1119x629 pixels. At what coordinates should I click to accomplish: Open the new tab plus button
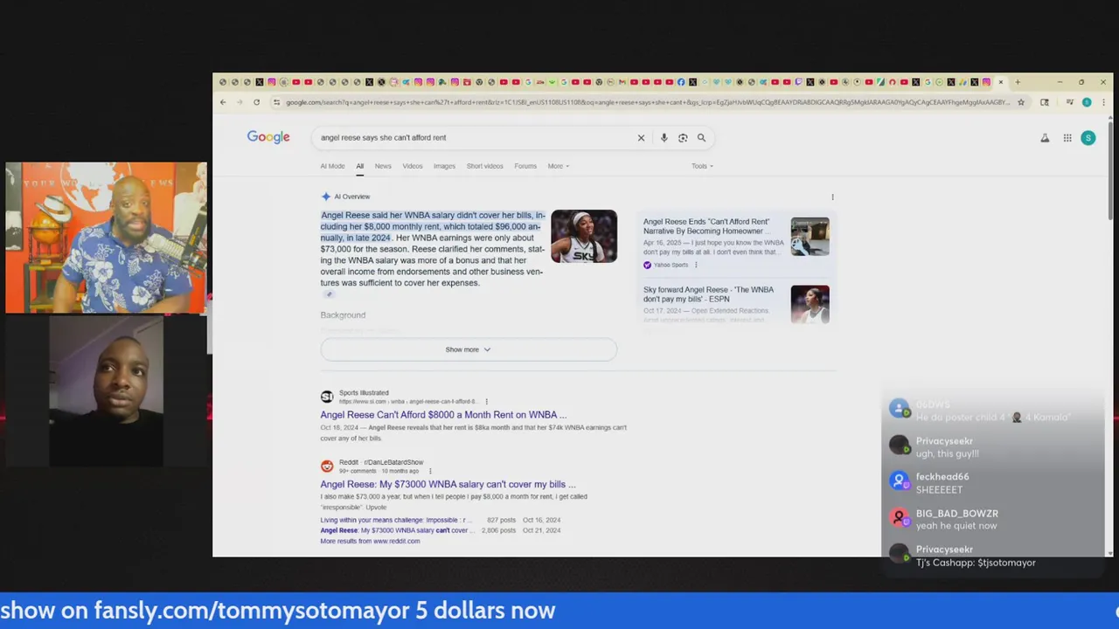coord(1017,82)
